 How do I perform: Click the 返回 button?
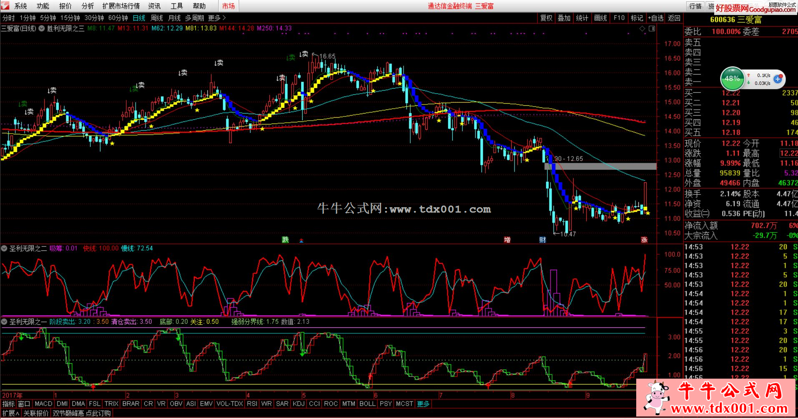[x=674, y=18]
